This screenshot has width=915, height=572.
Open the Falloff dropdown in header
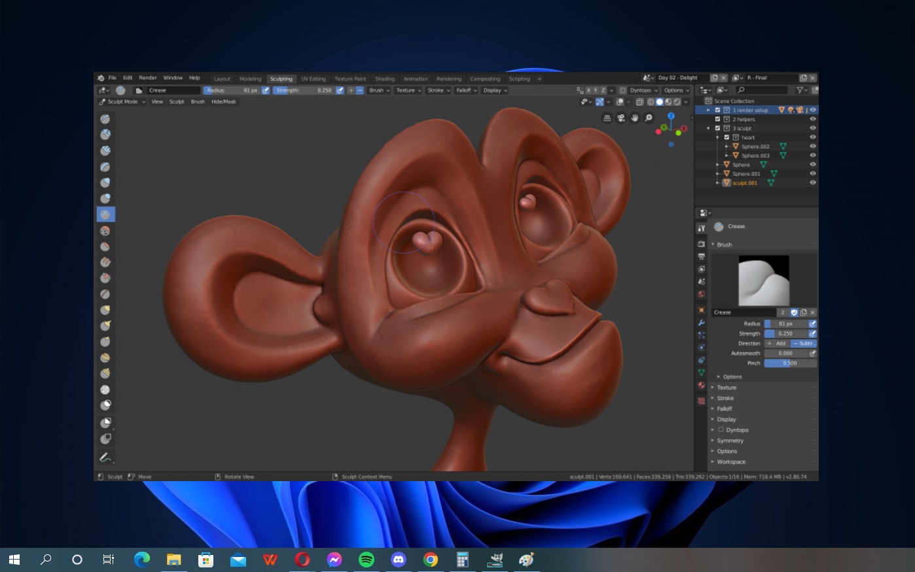[466, 90]
